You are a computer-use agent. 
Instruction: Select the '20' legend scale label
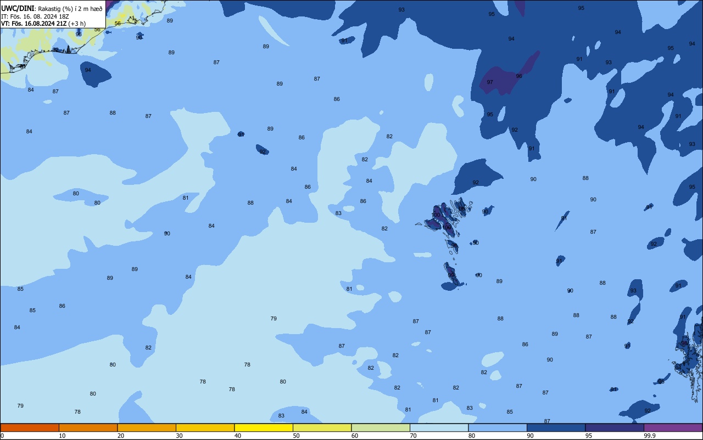(121, 436)
